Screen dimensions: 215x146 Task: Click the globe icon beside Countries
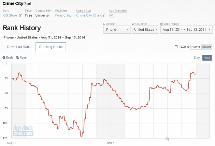(x=133, y=24)
